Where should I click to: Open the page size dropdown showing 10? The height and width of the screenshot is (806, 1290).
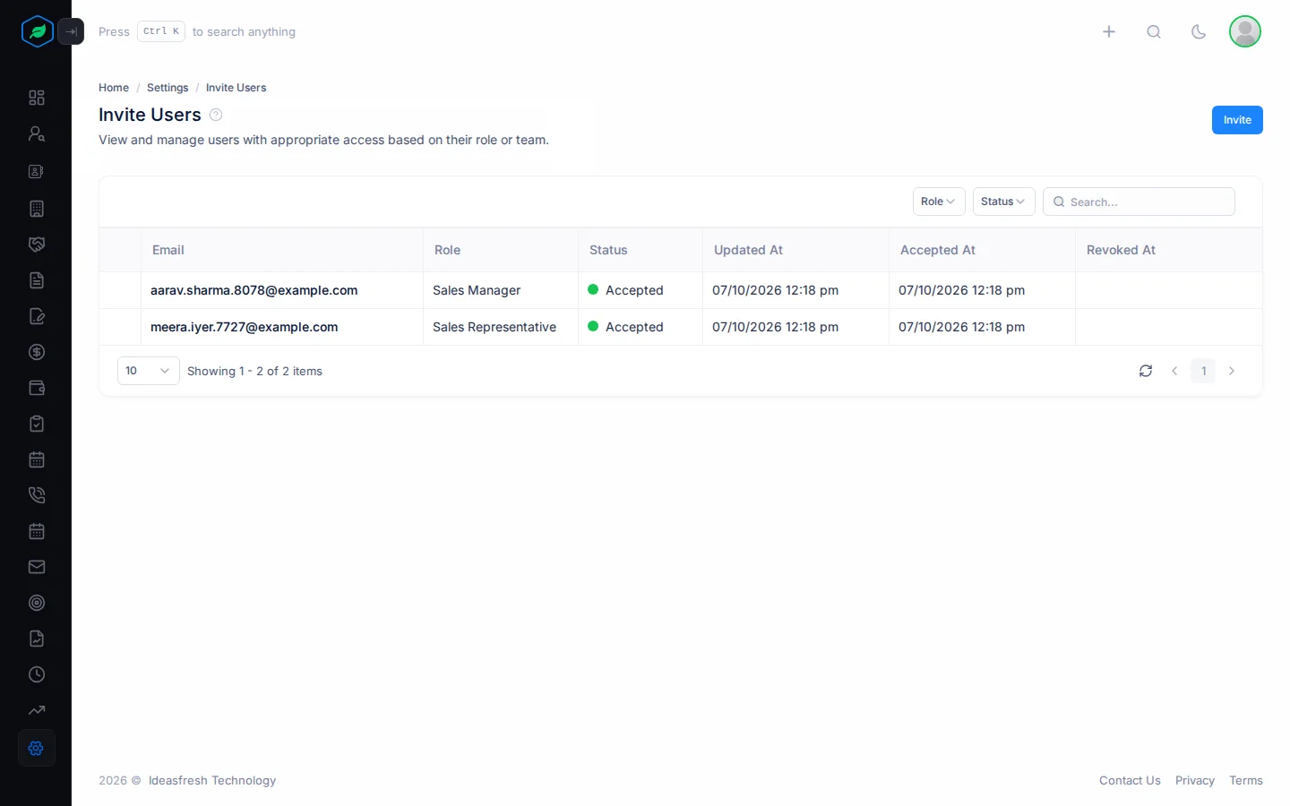pos(149,371)
